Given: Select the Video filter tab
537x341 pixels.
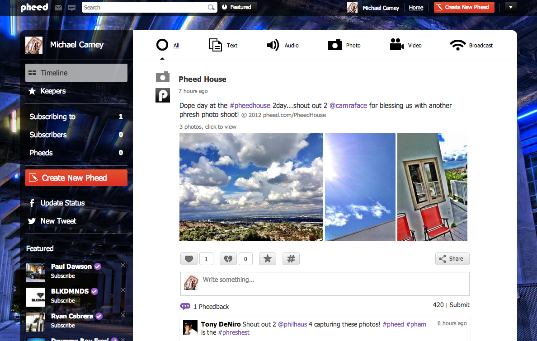Looking at the screenshot, I should 405,45.
